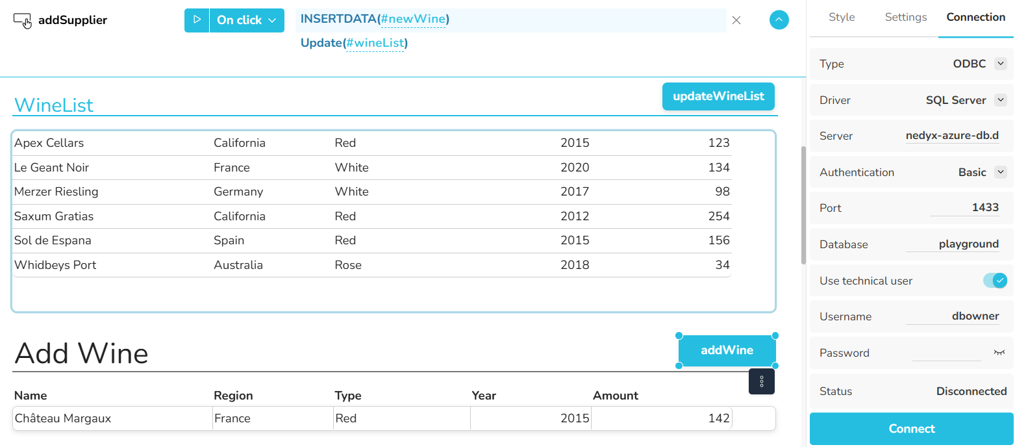Click the updateWineList button
The height and width of the screenshot is (447, 1015).
pyautogui.click(x=718, y=96)
